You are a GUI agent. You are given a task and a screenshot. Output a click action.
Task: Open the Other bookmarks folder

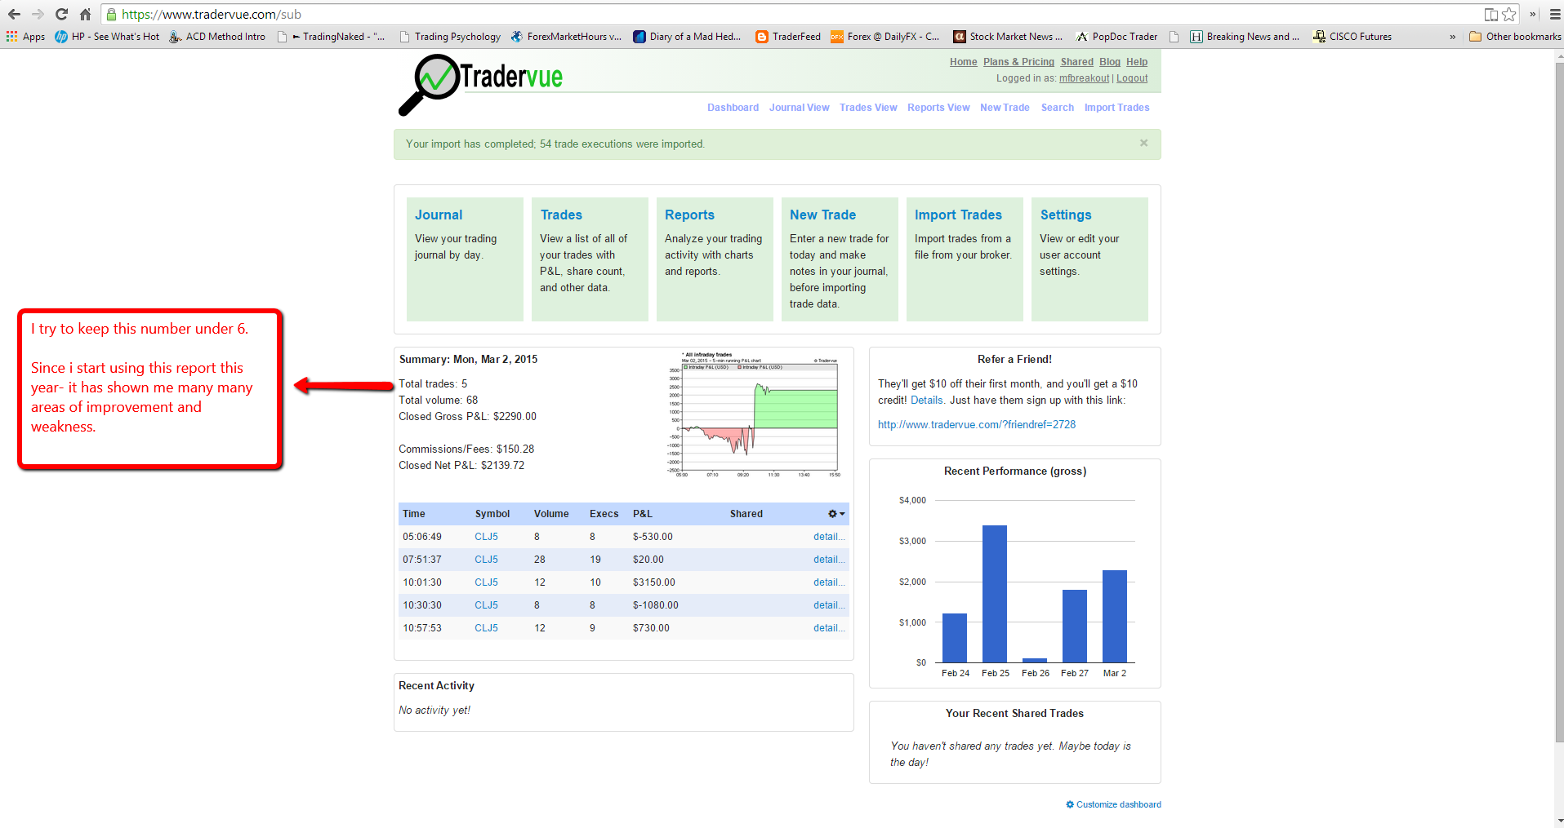coord(1515,37)
